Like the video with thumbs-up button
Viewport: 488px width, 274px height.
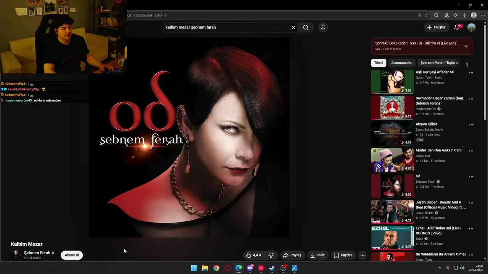click(253, 255)
